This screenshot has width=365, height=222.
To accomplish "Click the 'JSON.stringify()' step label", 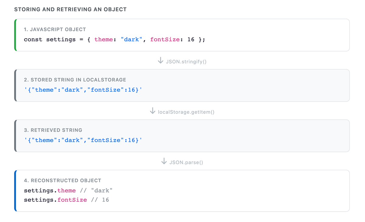I will click(186, 62).
